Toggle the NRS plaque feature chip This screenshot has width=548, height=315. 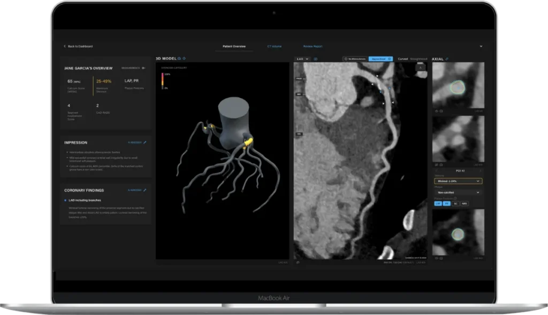pyautogui.click(x=464, y=203)
